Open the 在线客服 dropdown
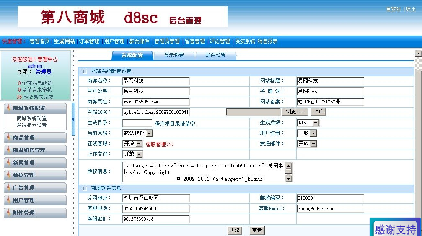The image size is (422, 236). point(132,144)
